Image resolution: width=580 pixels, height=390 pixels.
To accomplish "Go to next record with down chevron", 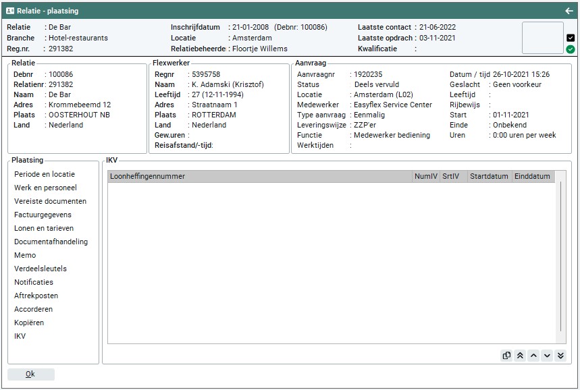I will [x=547, y=356].
